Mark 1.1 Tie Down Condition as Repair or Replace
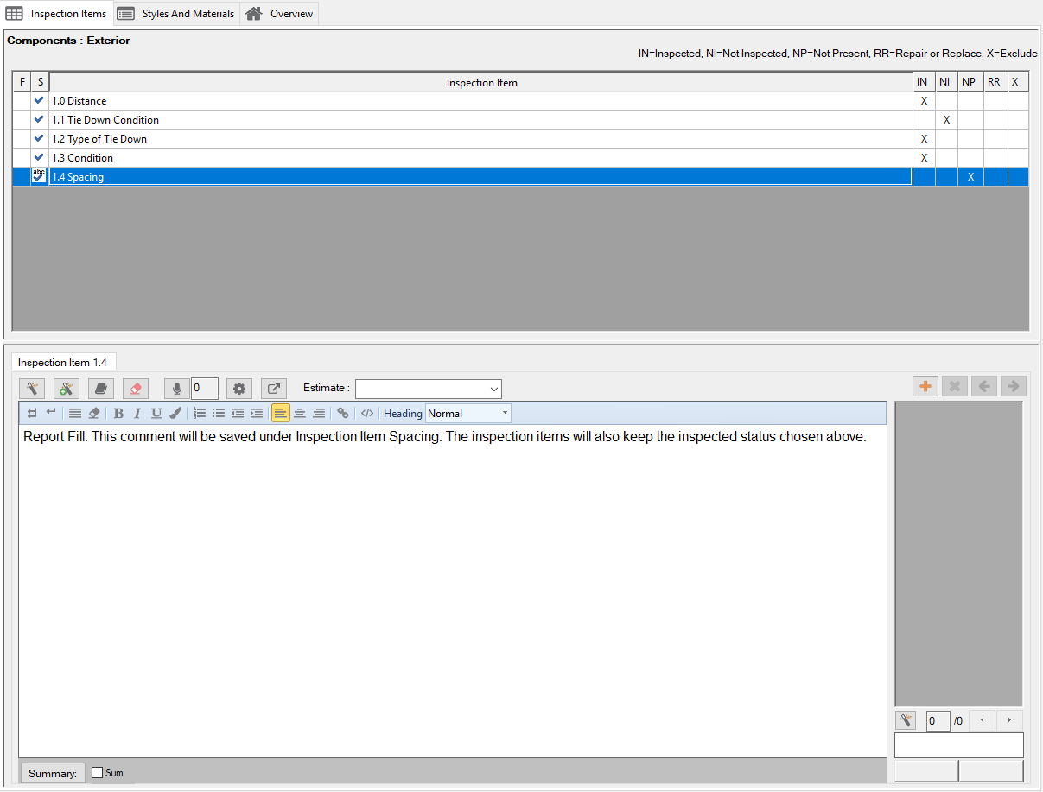The height and width of the screenshot is (792, 1043). (x=994, y=120)
